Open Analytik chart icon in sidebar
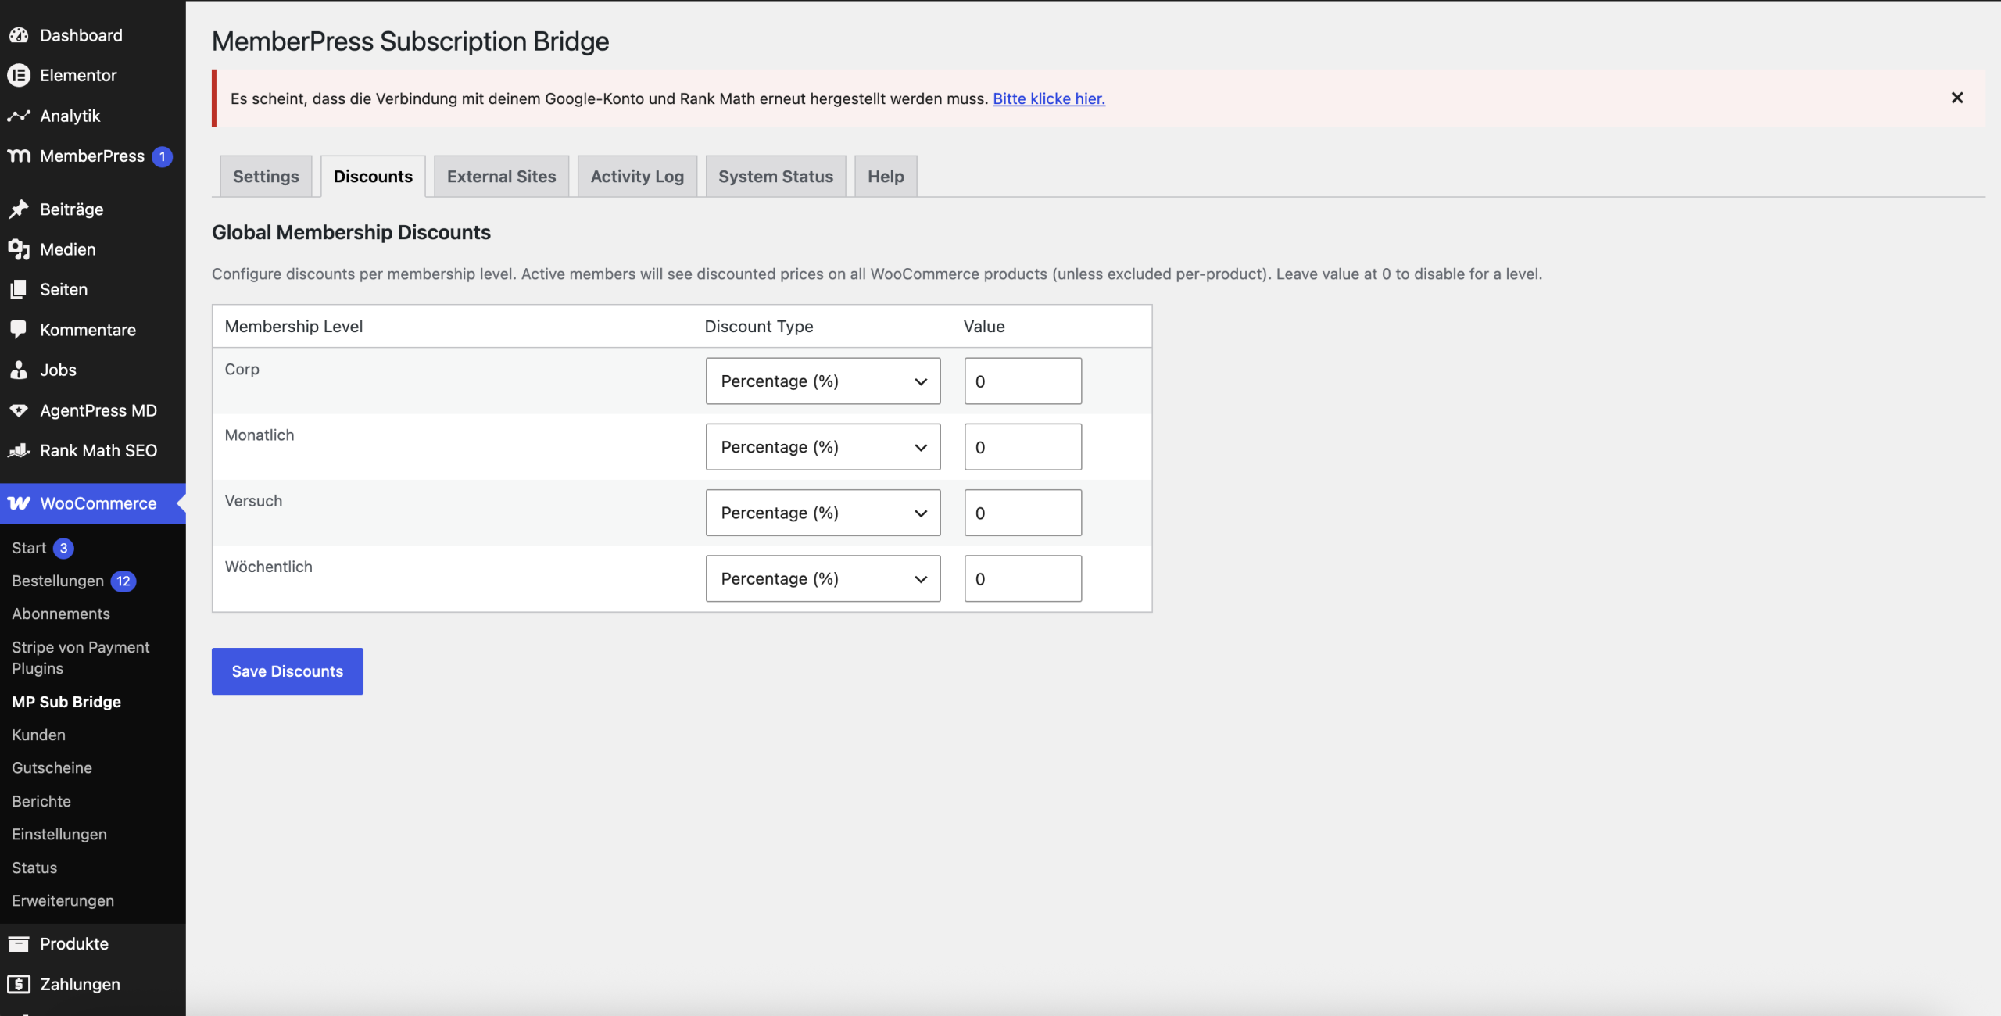The image size is (2001, 1016). [19, 116]
